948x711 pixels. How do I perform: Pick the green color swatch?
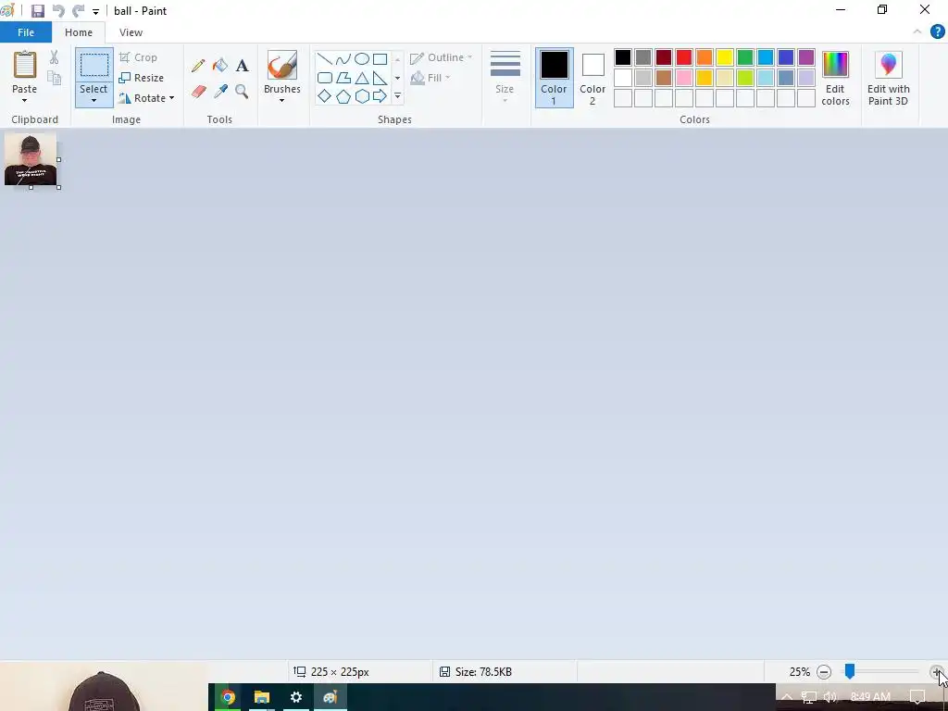[745, 57]
